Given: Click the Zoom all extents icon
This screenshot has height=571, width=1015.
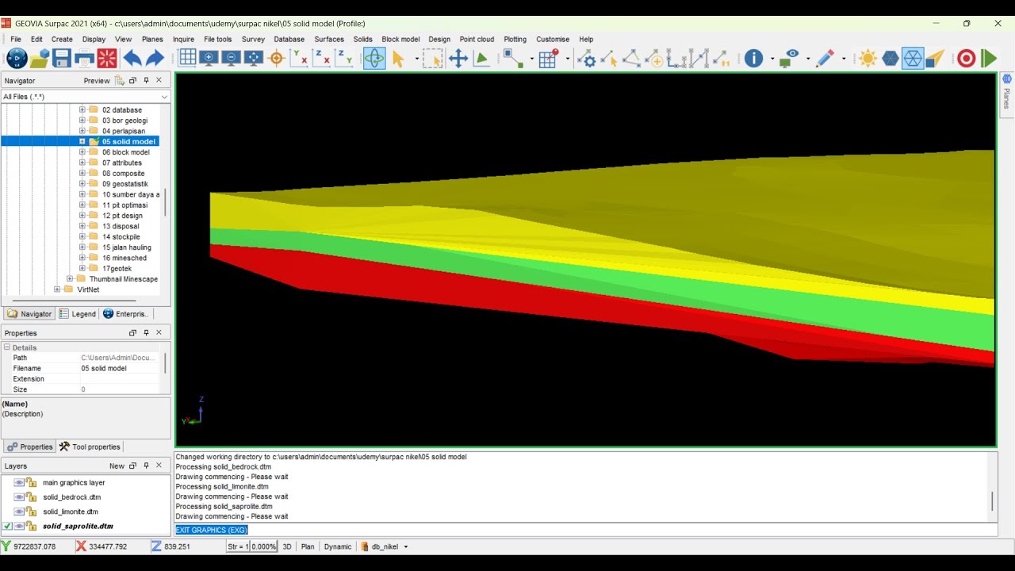Looking at the screenshot, I should (254, 58).
